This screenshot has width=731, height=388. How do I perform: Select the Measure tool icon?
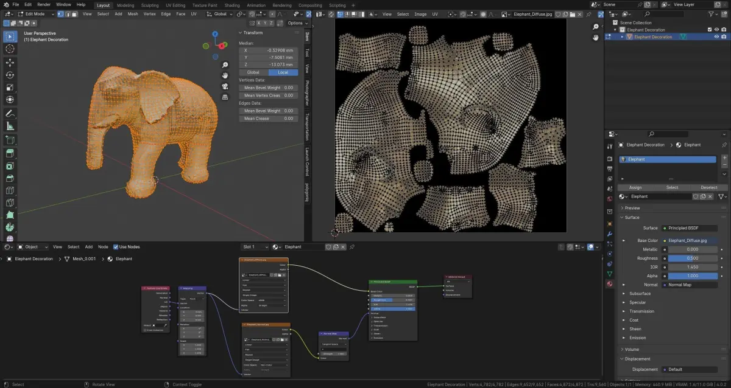(10, 126)
